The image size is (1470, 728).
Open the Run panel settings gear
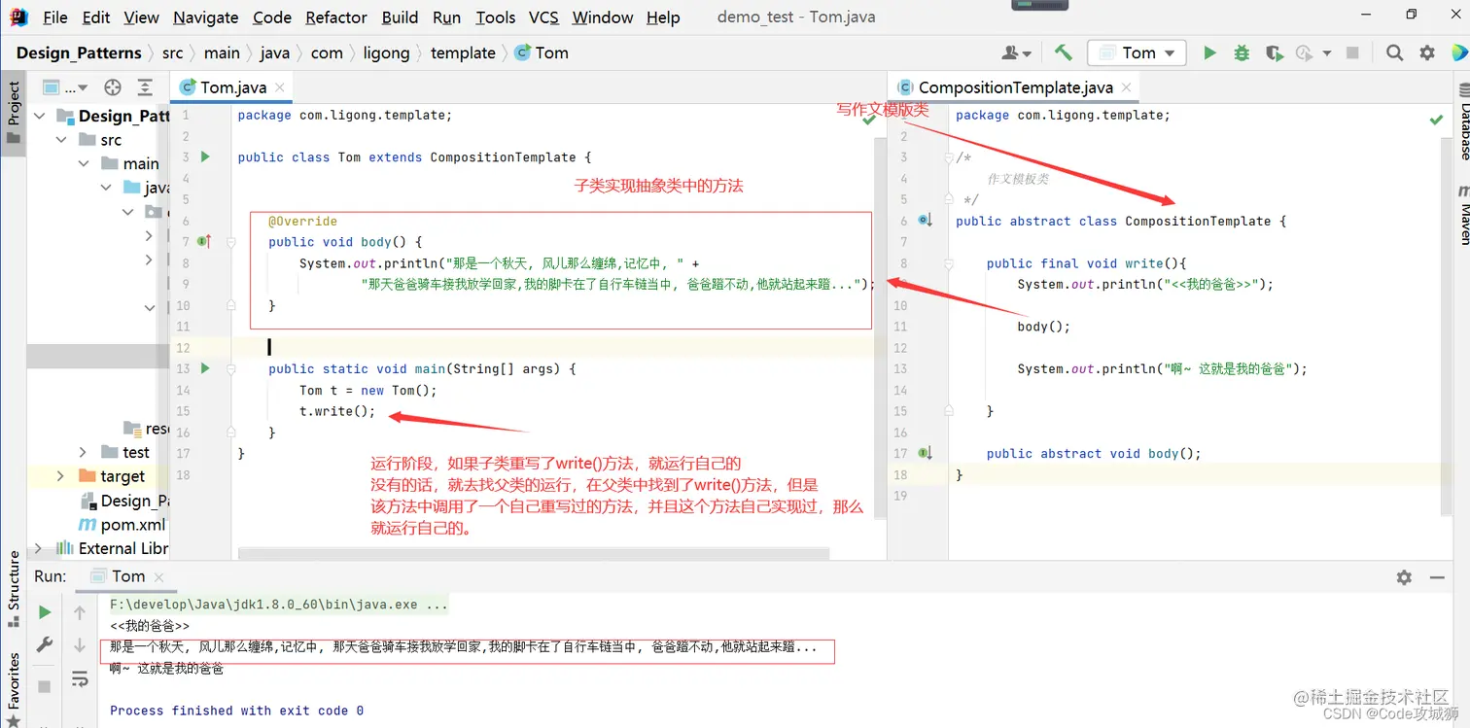(x=1404, y=577)
